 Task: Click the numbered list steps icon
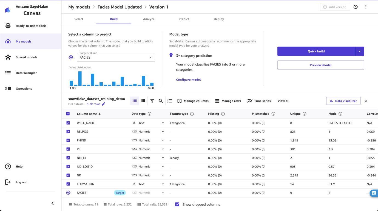pos(170,101)
